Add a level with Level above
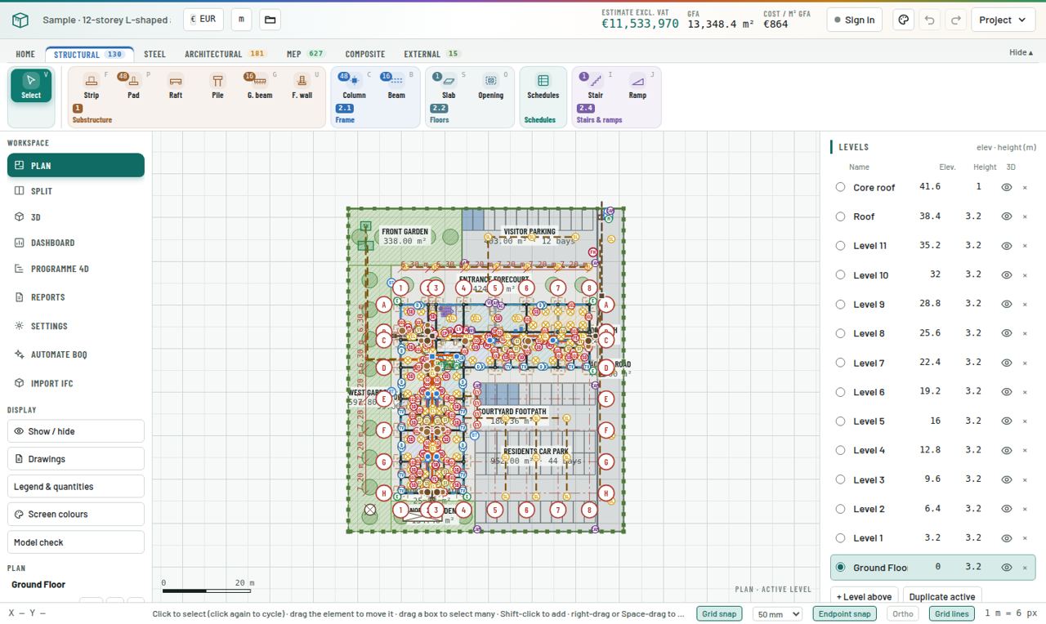Image resolution: width=1046 pixels, height=624 pixels. click(x=864, y=596)
